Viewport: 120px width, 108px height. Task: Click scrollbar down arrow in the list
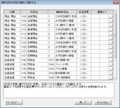pyautogui.click(x=115, y=78)
